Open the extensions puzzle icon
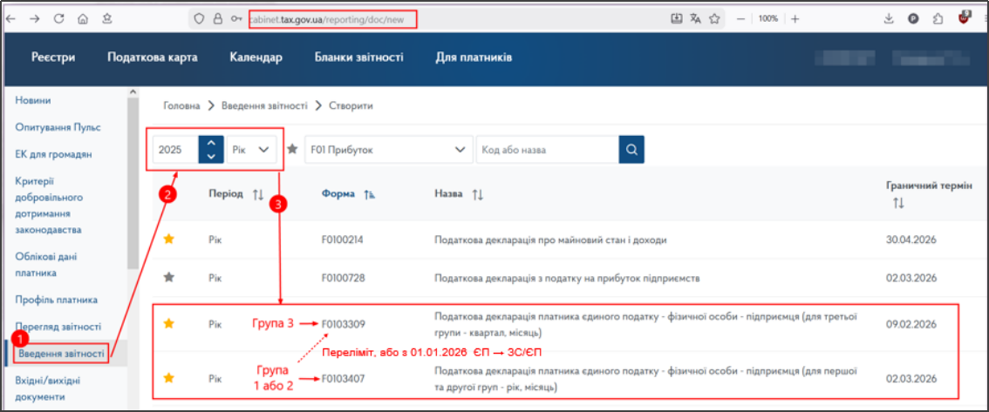 [x=938, y=19]
